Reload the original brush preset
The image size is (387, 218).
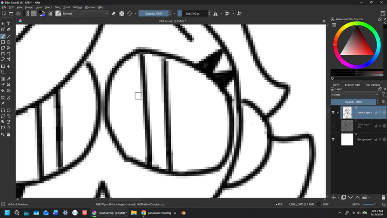[x=129, y=14]
